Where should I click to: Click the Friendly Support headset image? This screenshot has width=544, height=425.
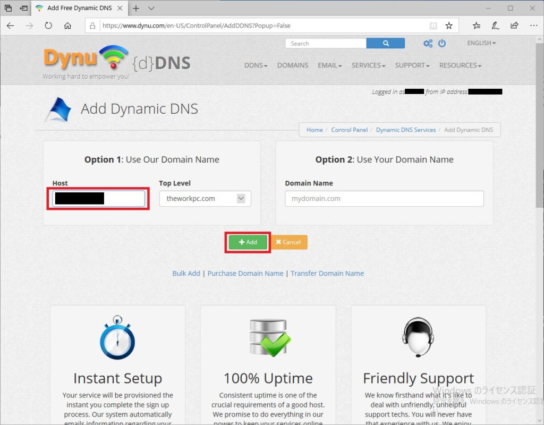(418, 337)
